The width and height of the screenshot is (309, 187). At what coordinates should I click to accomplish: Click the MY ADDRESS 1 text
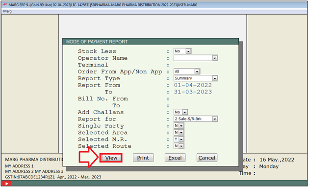19,166
